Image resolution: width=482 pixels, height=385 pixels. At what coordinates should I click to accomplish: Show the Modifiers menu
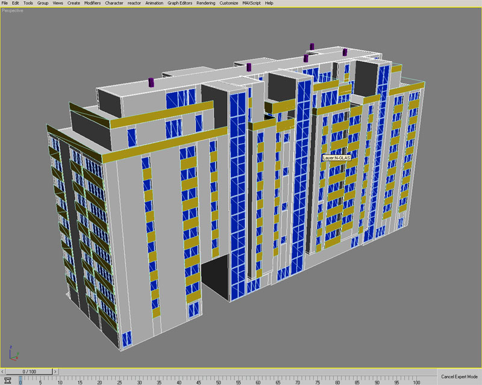point(92,3)
